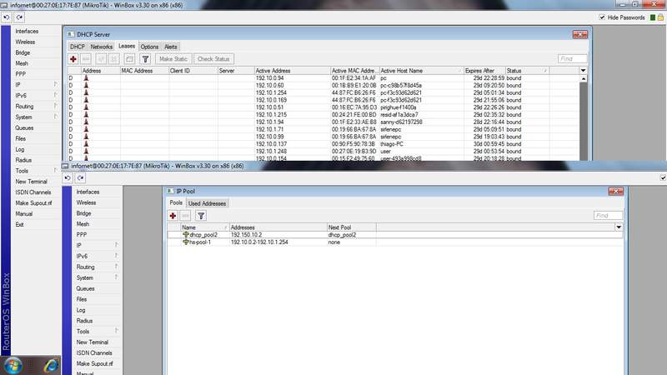
Task: Click the IP Pool window title icon
Action: coord(170,192)
